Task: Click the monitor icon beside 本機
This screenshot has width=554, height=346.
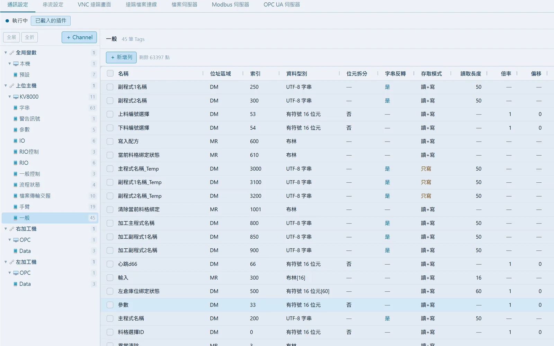Action: pyautogui.click(x=16, y=64)
